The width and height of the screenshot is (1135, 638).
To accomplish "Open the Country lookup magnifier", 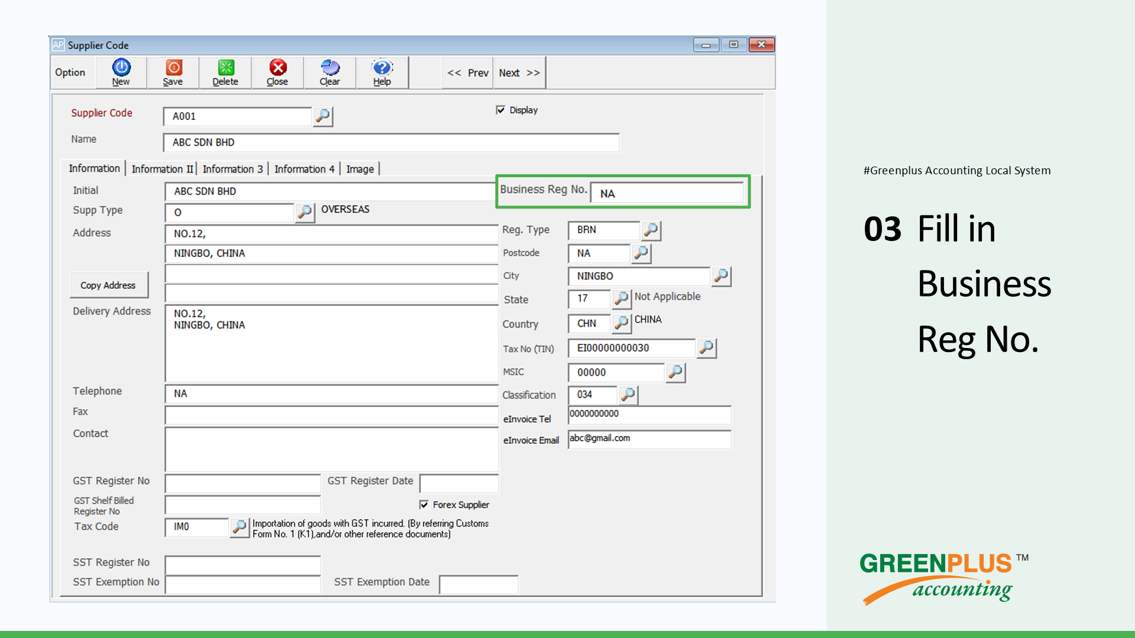I will pos(621,323).
